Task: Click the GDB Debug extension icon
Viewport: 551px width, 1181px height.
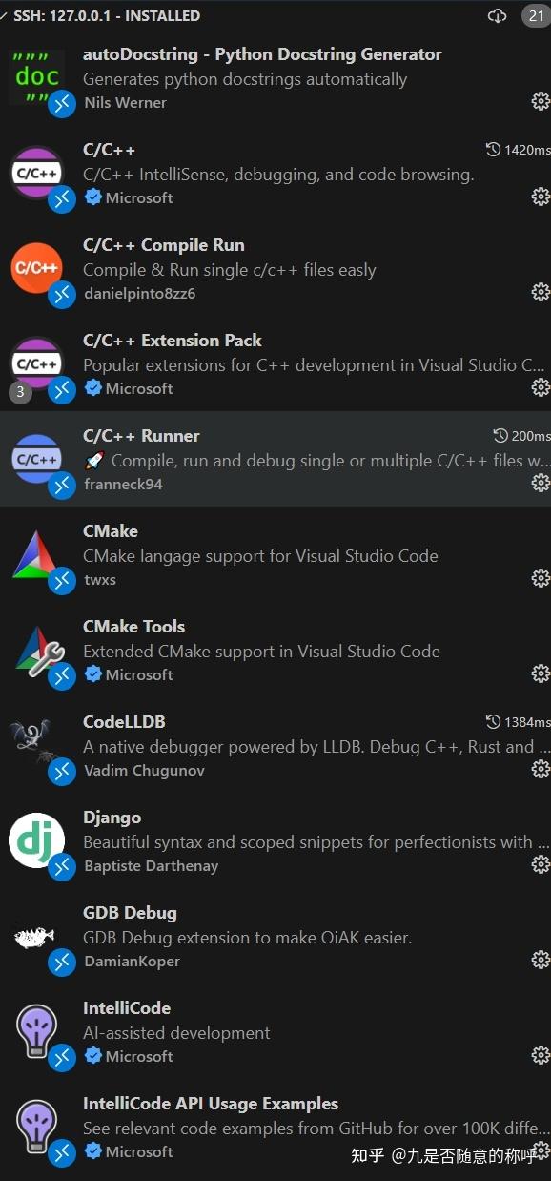Action: (x=36, y=933)
